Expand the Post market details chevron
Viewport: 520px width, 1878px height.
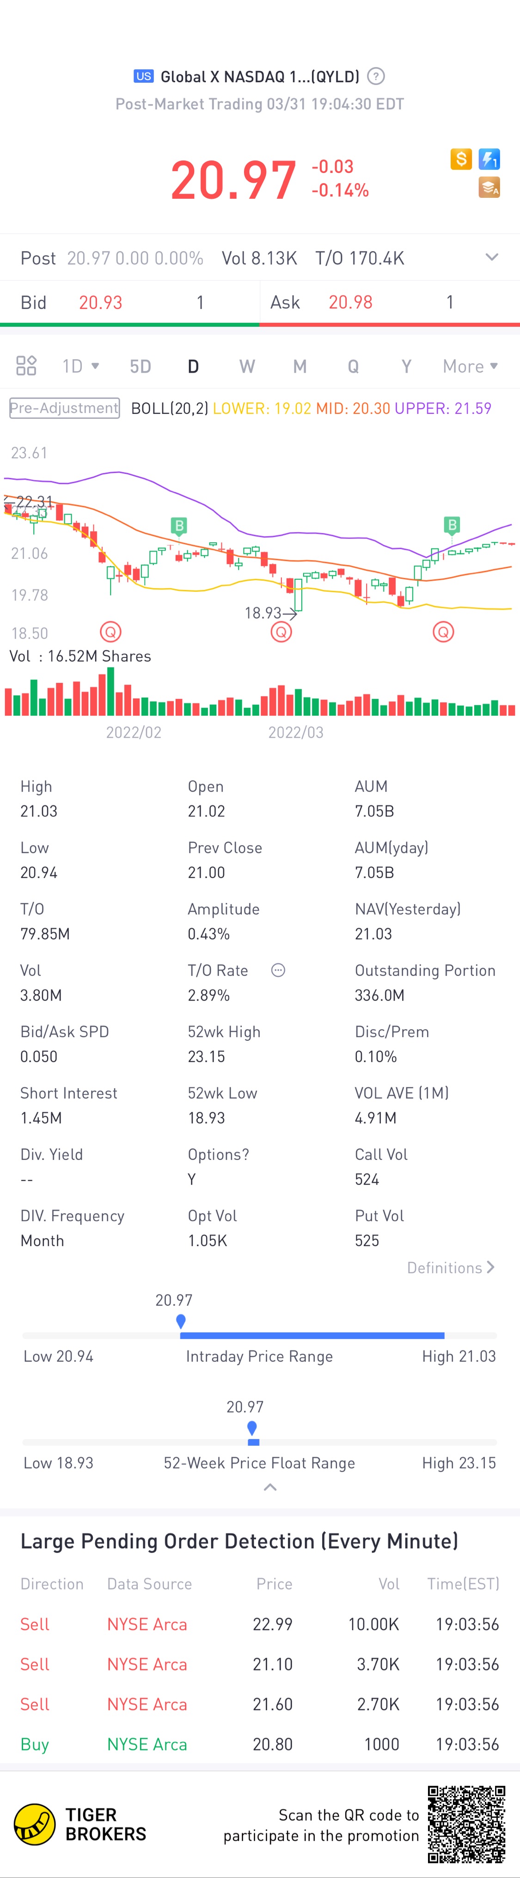[492, 258]
